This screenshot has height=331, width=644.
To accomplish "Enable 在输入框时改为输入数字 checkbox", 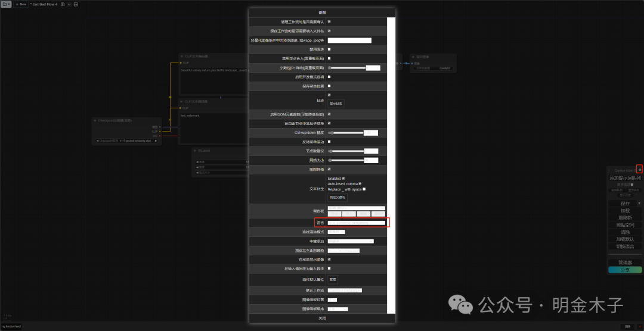I will 329,268.
